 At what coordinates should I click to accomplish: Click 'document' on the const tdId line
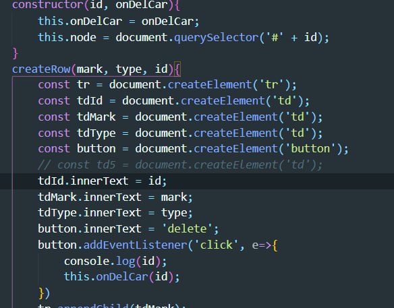tap(148, 101)
